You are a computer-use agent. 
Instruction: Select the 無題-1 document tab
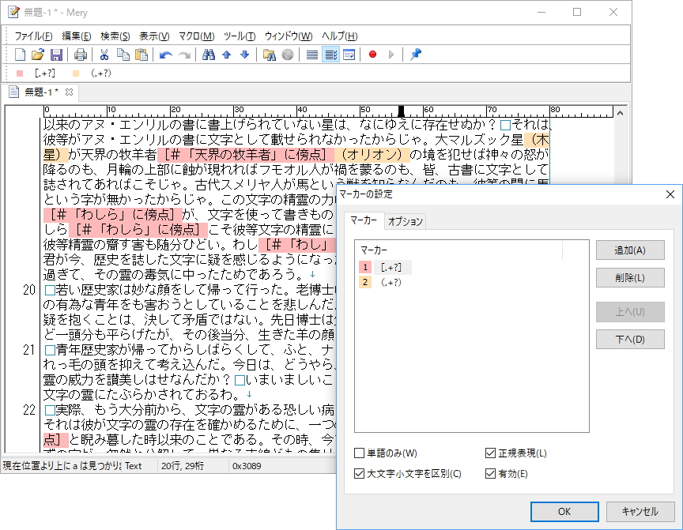(40, 92)
